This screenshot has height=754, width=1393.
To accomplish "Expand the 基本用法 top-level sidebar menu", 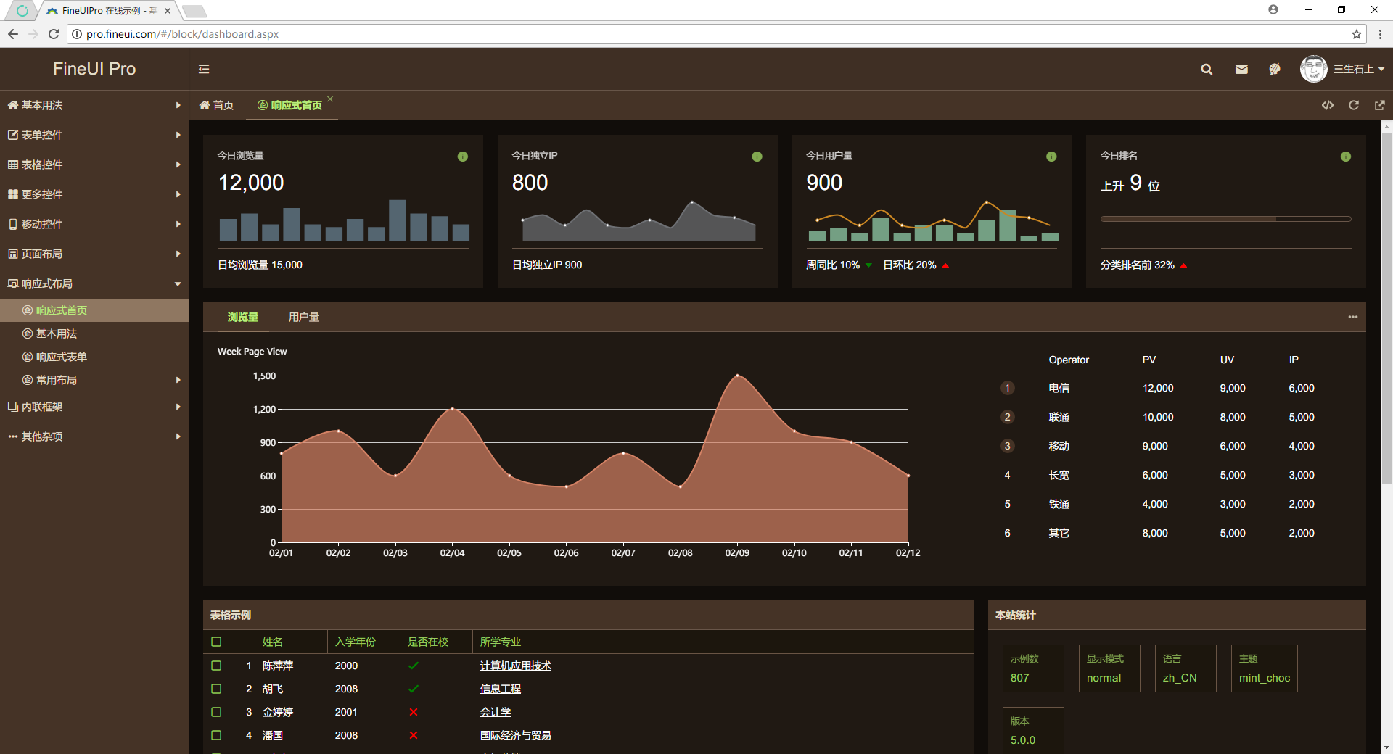I will pyautogui.click(x=94, y=105).
